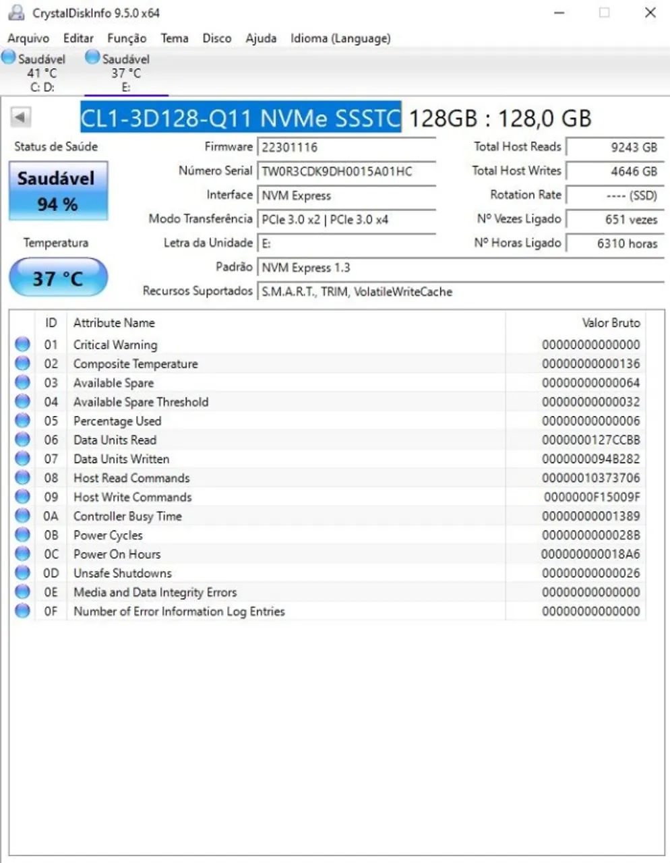Select raw value 00000000000136

(x=591, y=363)
